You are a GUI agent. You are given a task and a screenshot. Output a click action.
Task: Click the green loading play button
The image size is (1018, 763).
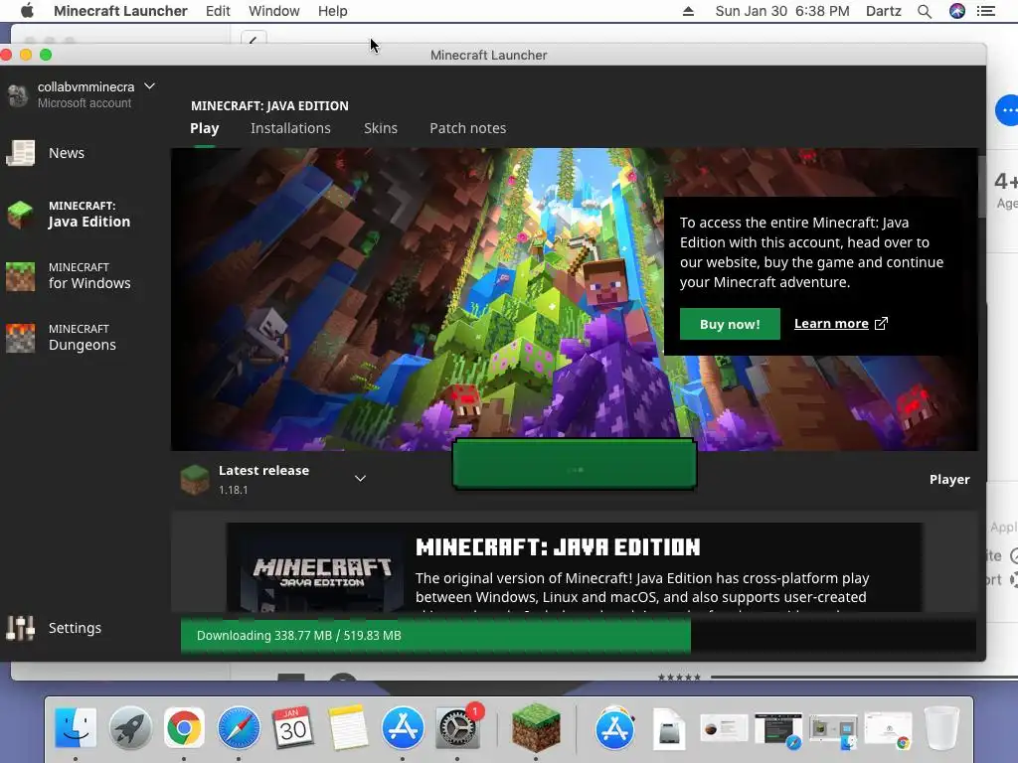pos(575,464)
